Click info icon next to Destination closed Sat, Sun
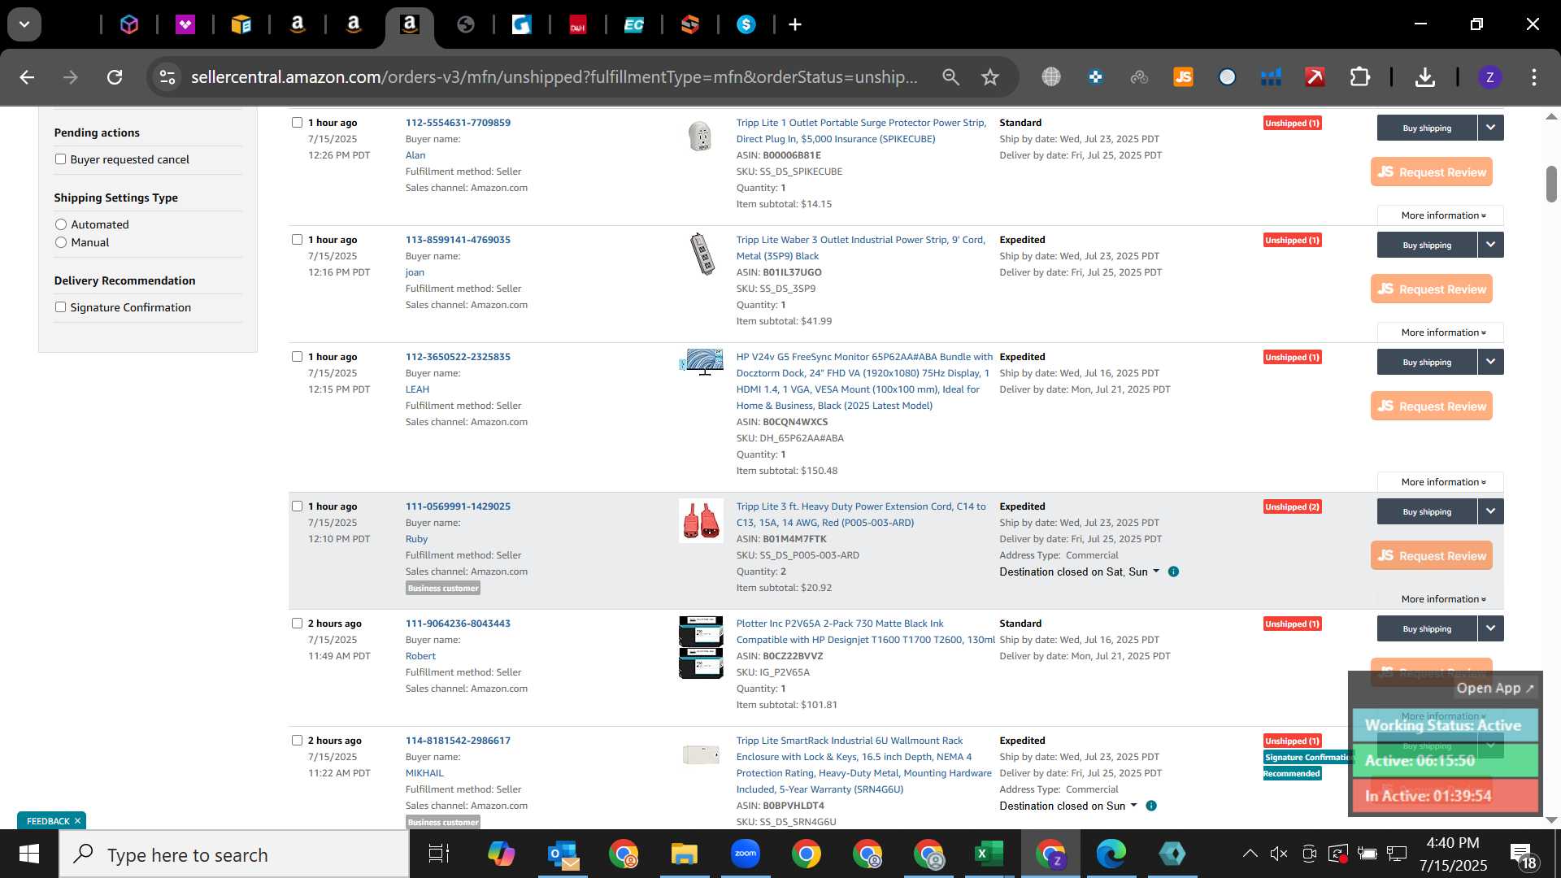This screenshot has height=878, width=1561. (1173, 572)
